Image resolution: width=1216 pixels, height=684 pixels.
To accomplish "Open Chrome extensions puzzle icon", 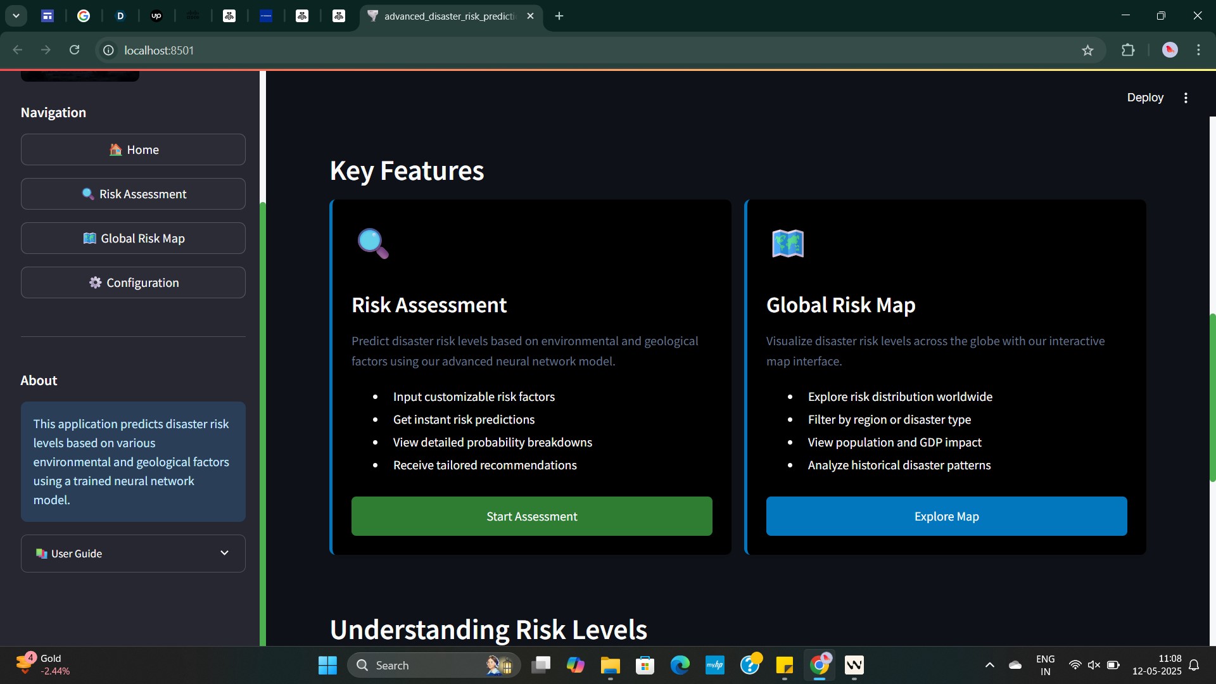I will (1128, 50).
